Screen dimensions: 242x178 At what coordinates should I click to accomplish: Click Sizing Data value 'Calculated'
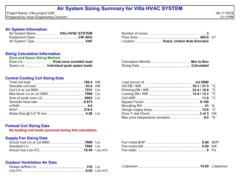pyautogui.click(x=200, y=66)
